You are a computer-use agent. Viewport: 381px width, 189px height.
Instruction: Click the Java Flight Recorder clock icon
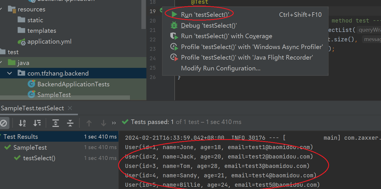tap(174, 58)
